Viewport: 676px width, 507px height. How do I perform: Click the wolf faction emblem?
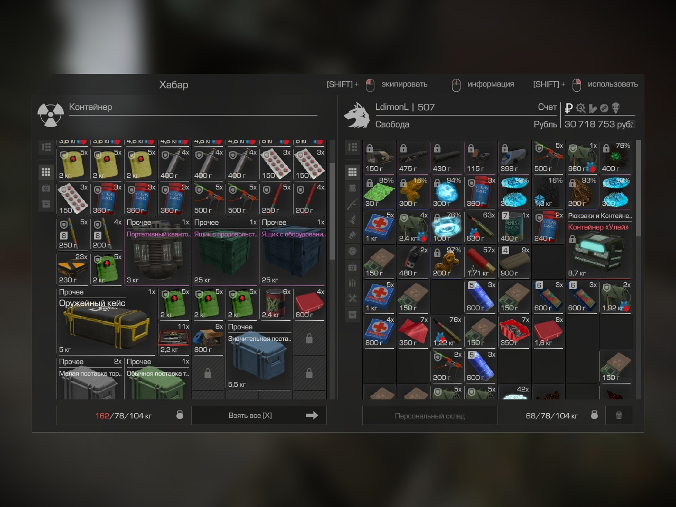357,115
